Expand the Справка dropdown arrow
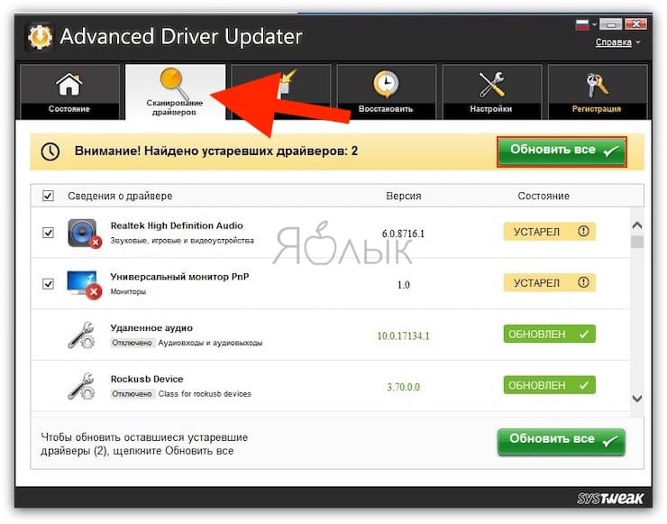The width and height of the screenshot is (667, 524). [x=638, y=42]
